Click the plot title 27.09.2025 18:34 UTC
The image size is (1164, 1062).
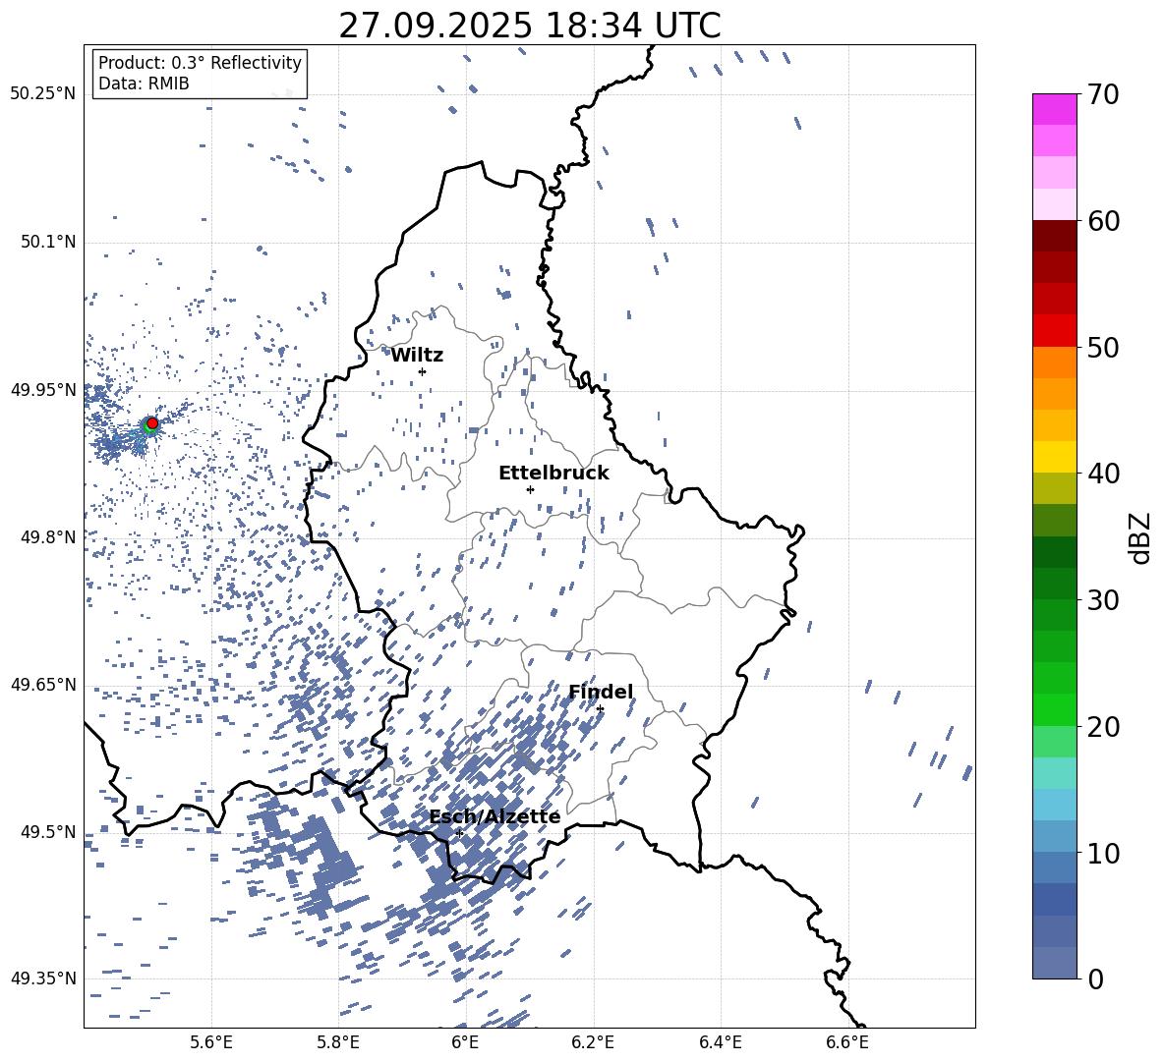coord(529,26)
